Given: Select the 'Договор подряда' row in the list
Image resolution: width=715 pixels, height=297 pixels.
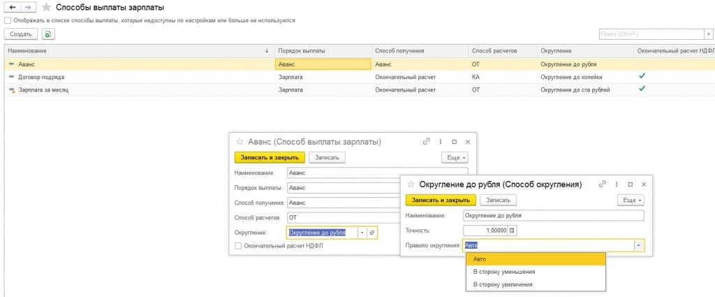Looking at the screenshot, I should point(42,76).
